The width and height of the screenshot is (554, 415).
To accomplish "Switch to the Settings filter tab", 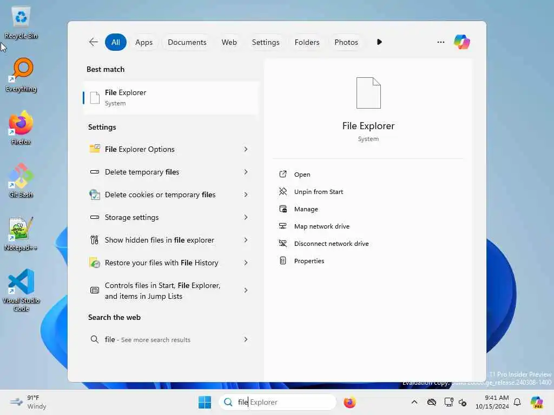I will pyautogui.click(x=265, y=42).
